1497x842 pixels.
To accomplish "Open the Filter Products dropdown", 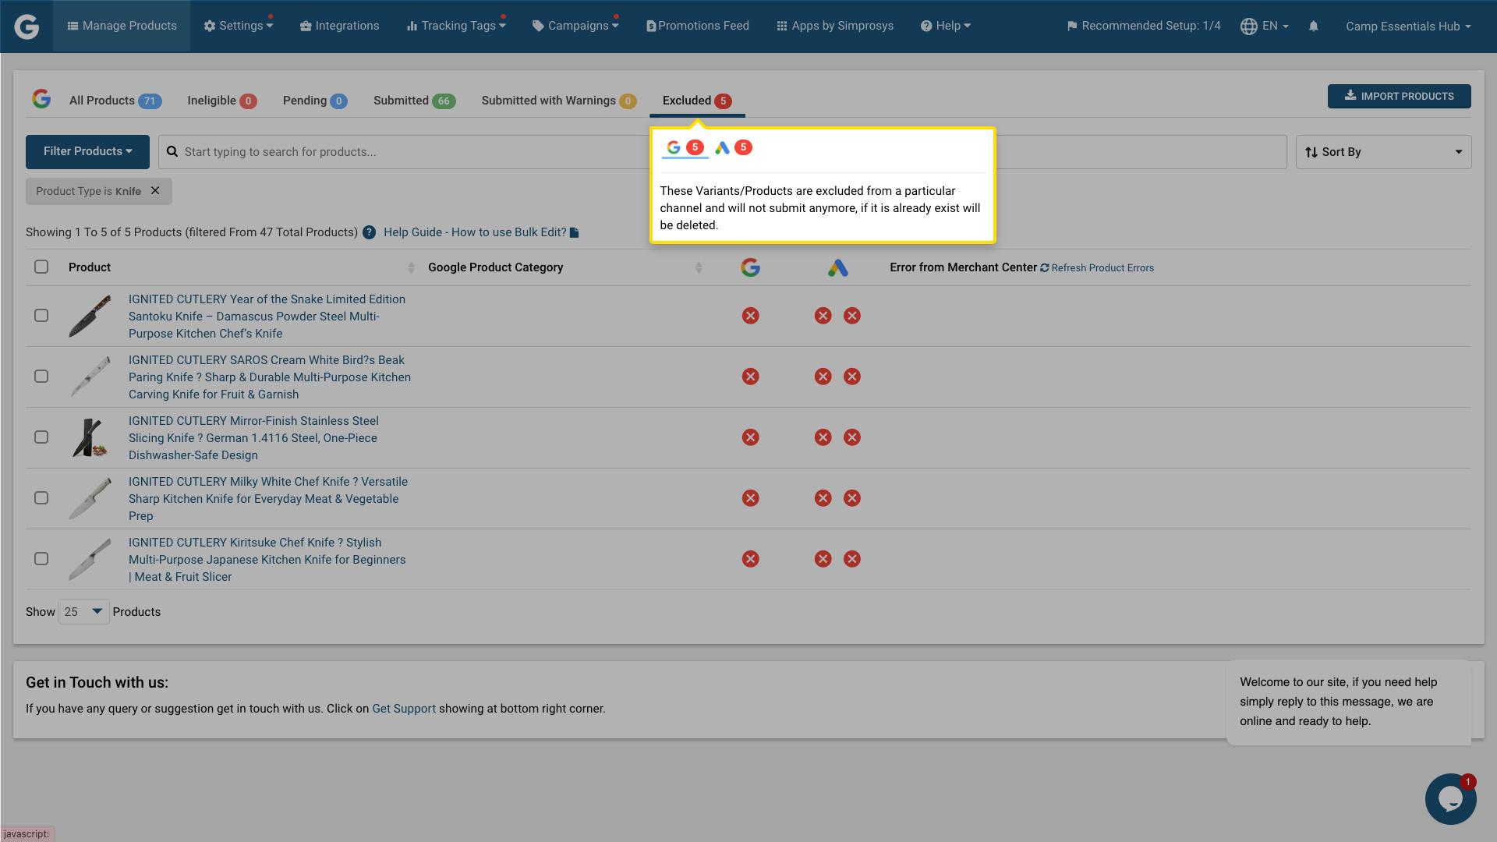I will (87, 151).
